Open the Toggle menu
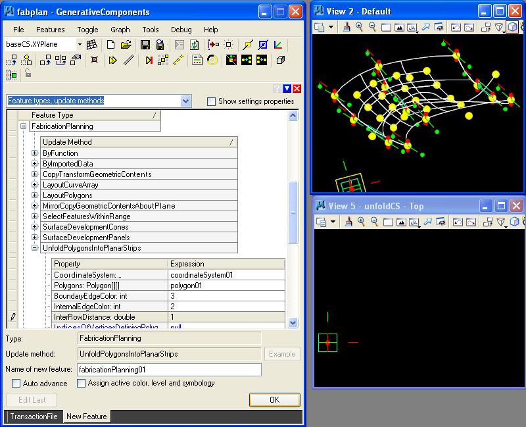 tap(87, 30)
